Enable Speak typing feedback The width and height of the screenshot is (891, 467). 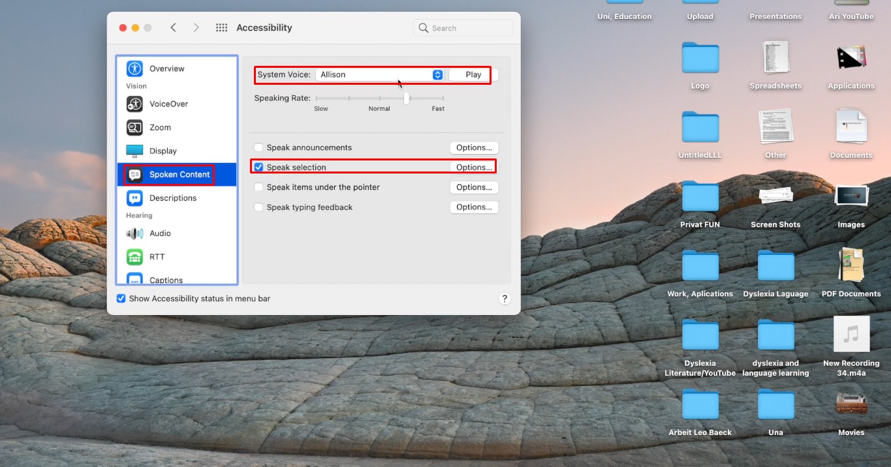[x=258, y=207]
